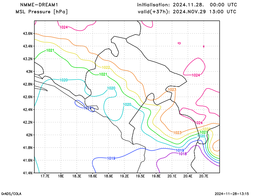Select the MSL Pressure [hPa] heading
The image size is (254, 196).
tap(42, 12)
